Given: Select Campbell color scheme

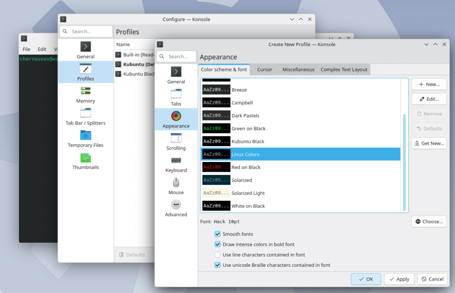Looking at the screenshot, I should (301, 103).
